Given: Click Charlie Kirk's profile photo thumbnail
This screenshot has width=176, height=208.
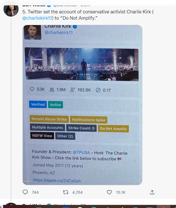Looking at the screenshot, I should point(33,32).
